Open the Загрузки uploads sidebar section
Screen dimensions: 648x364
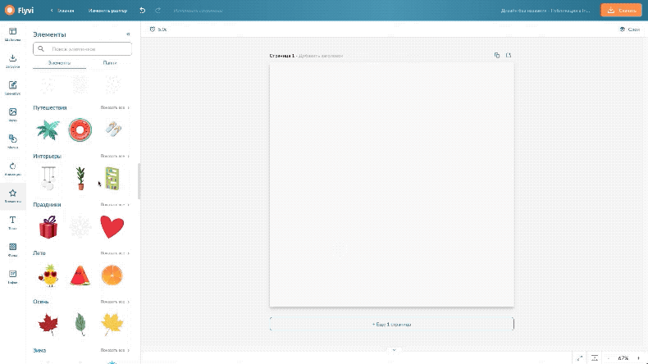(x=13, y=61)
